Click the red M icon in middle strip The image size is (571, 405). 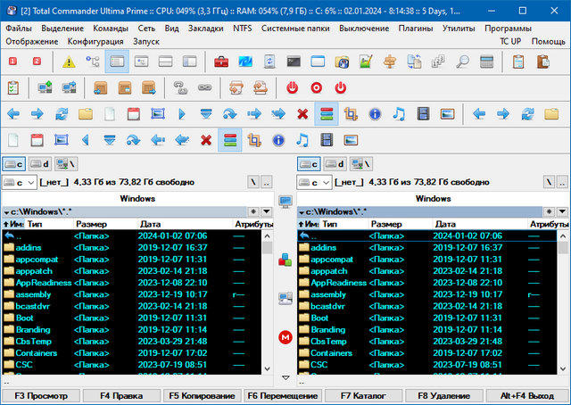point(285,337)
